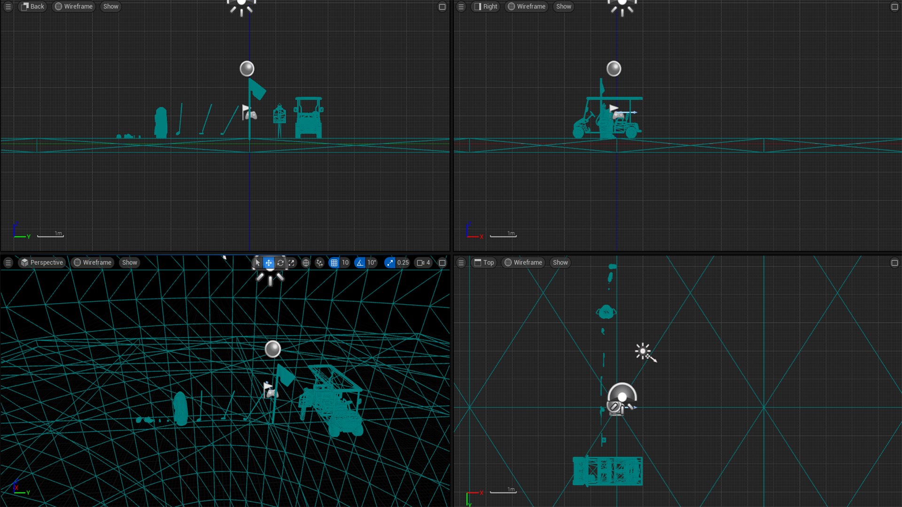Open the camera speed setting
Screen dimensions: 902x507
(x=423, y=263)
